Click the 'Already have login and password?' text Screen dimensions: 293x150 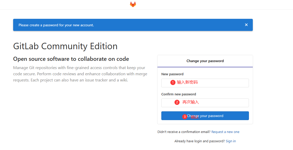click(199, 141)
